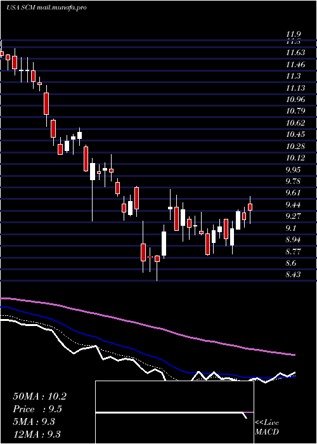
Task: Click the 9.78 price axis label
Action: coord(294,181)
